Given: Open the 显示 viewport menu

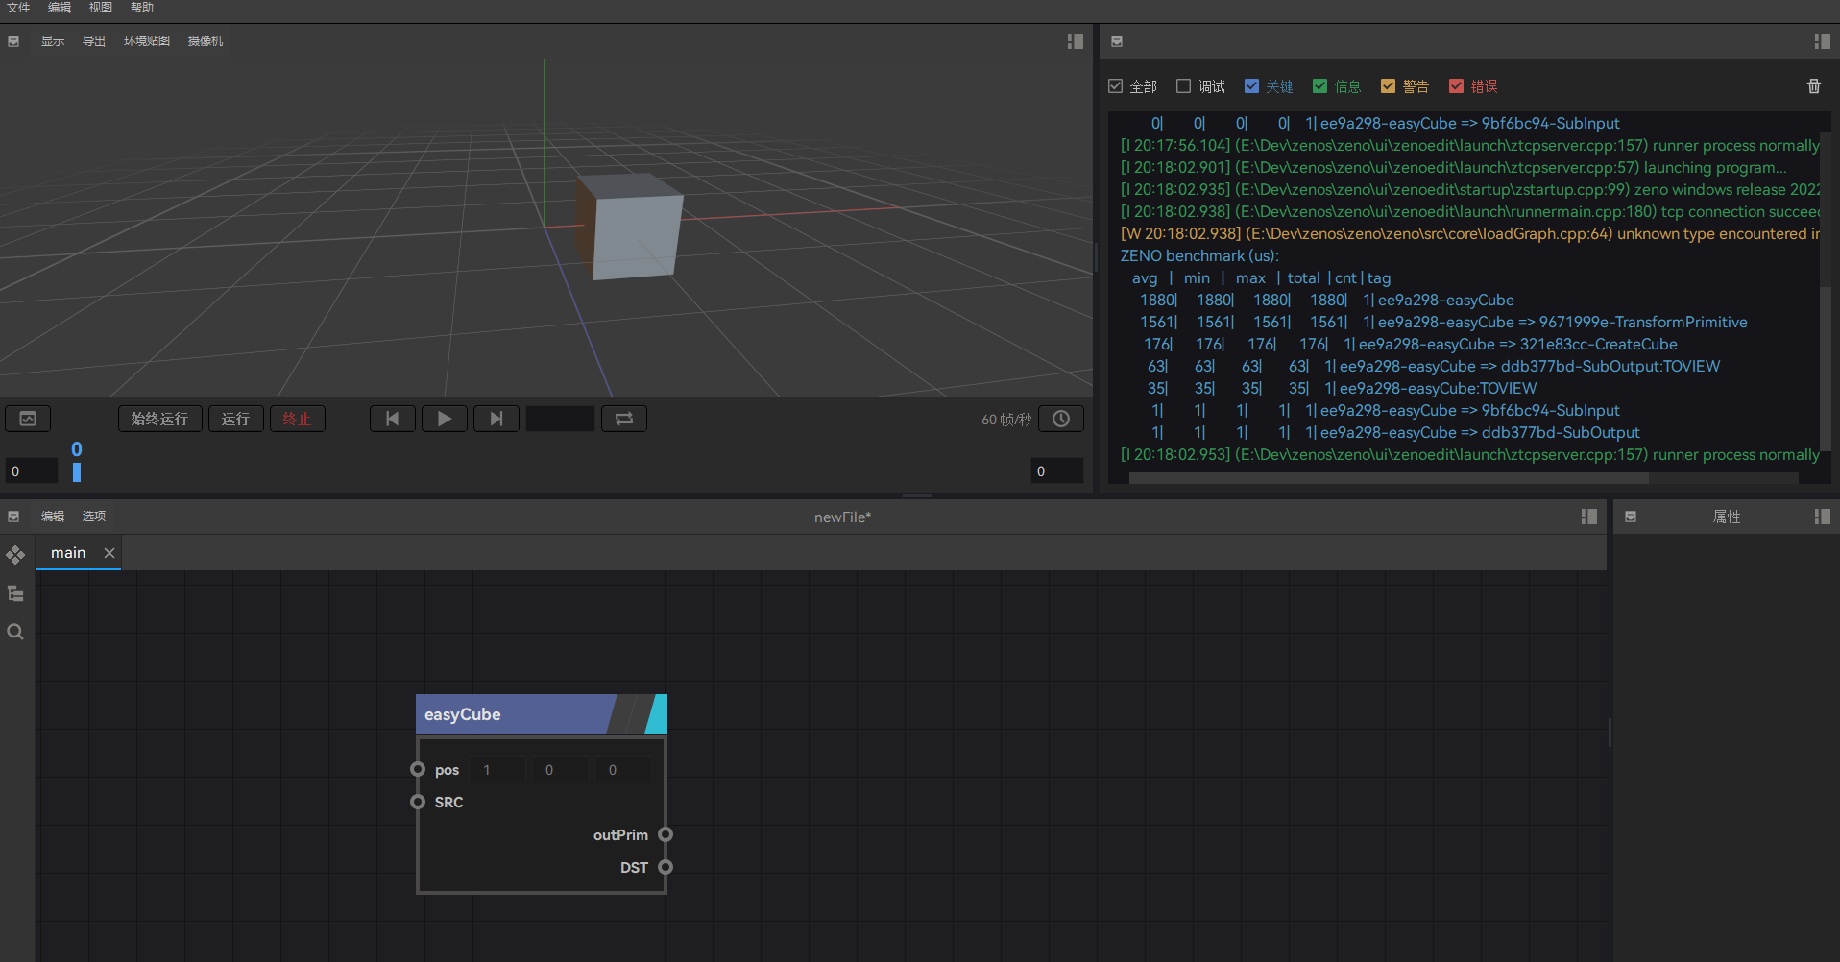Looking at the screenshot, I should point(53,41).
